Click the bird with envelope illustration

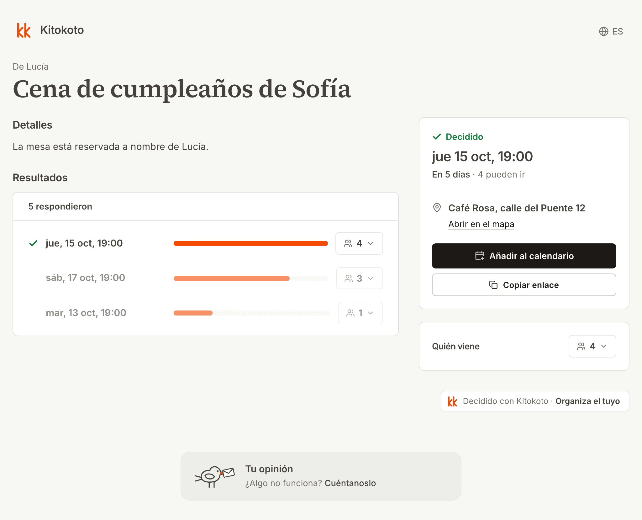coord(214,476)
